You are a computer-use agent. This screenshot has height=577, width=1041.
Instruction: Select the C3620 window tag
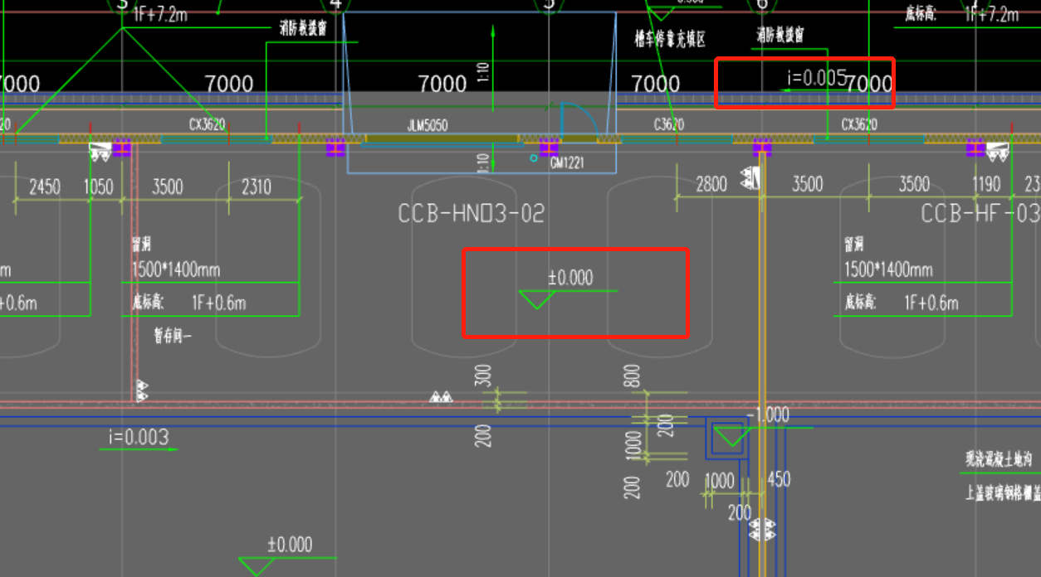coord(668,125)
